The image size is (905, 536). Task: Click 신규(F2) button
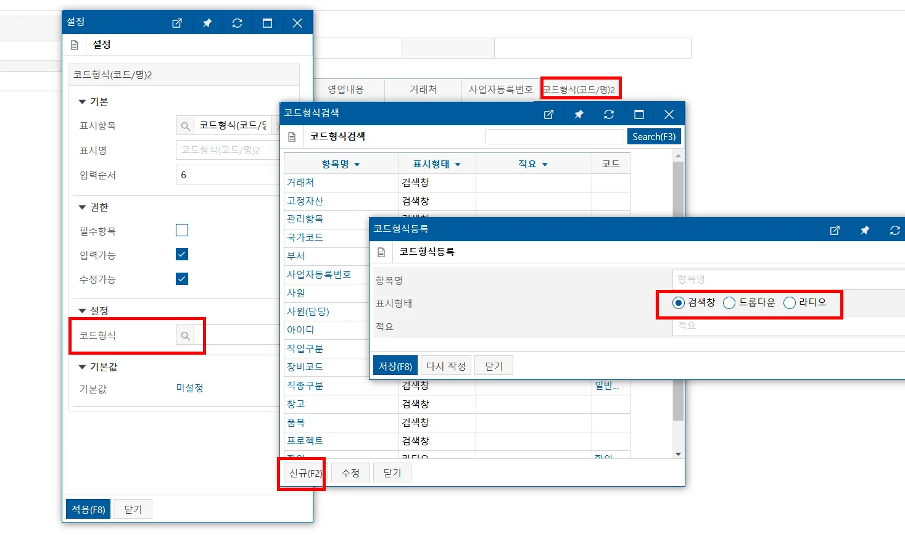305,473
